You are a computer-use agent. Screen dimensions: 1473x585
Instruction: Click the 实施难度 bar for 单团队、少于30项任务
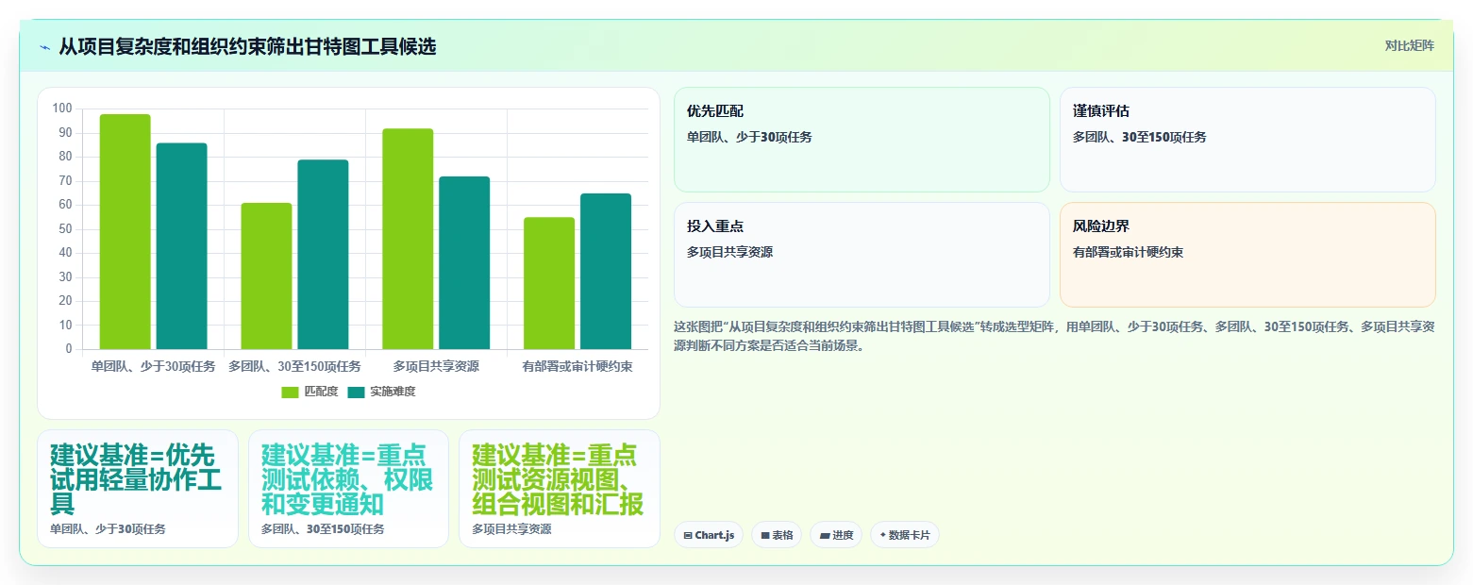(x=181, y=246)
